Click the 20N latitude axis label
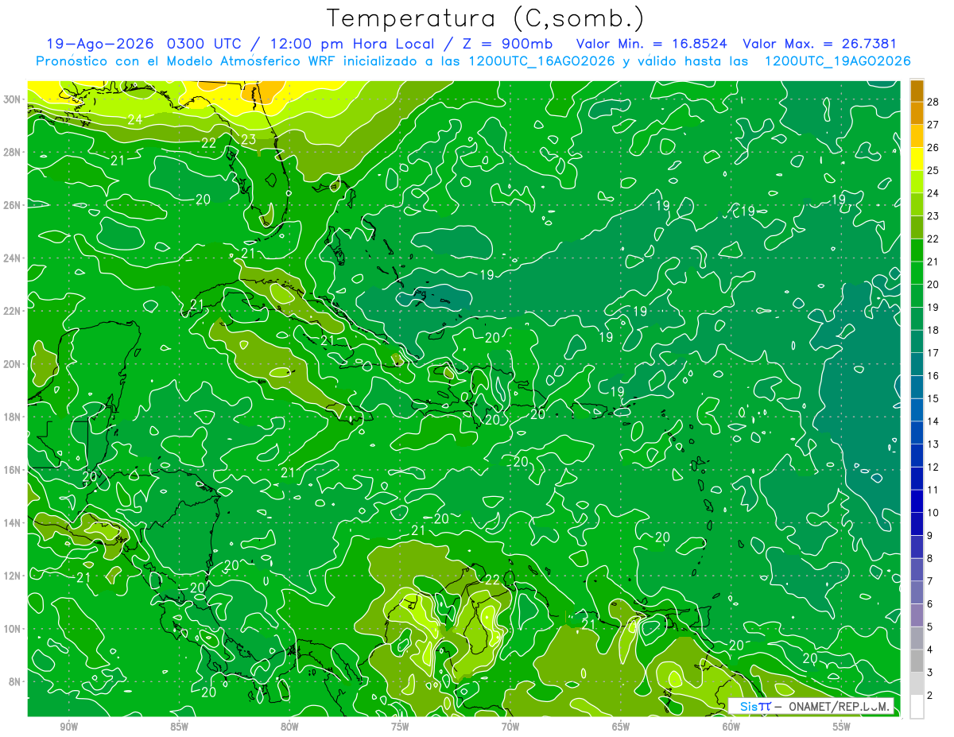Viewport: 954px width, 737px height. coord(14,364)
